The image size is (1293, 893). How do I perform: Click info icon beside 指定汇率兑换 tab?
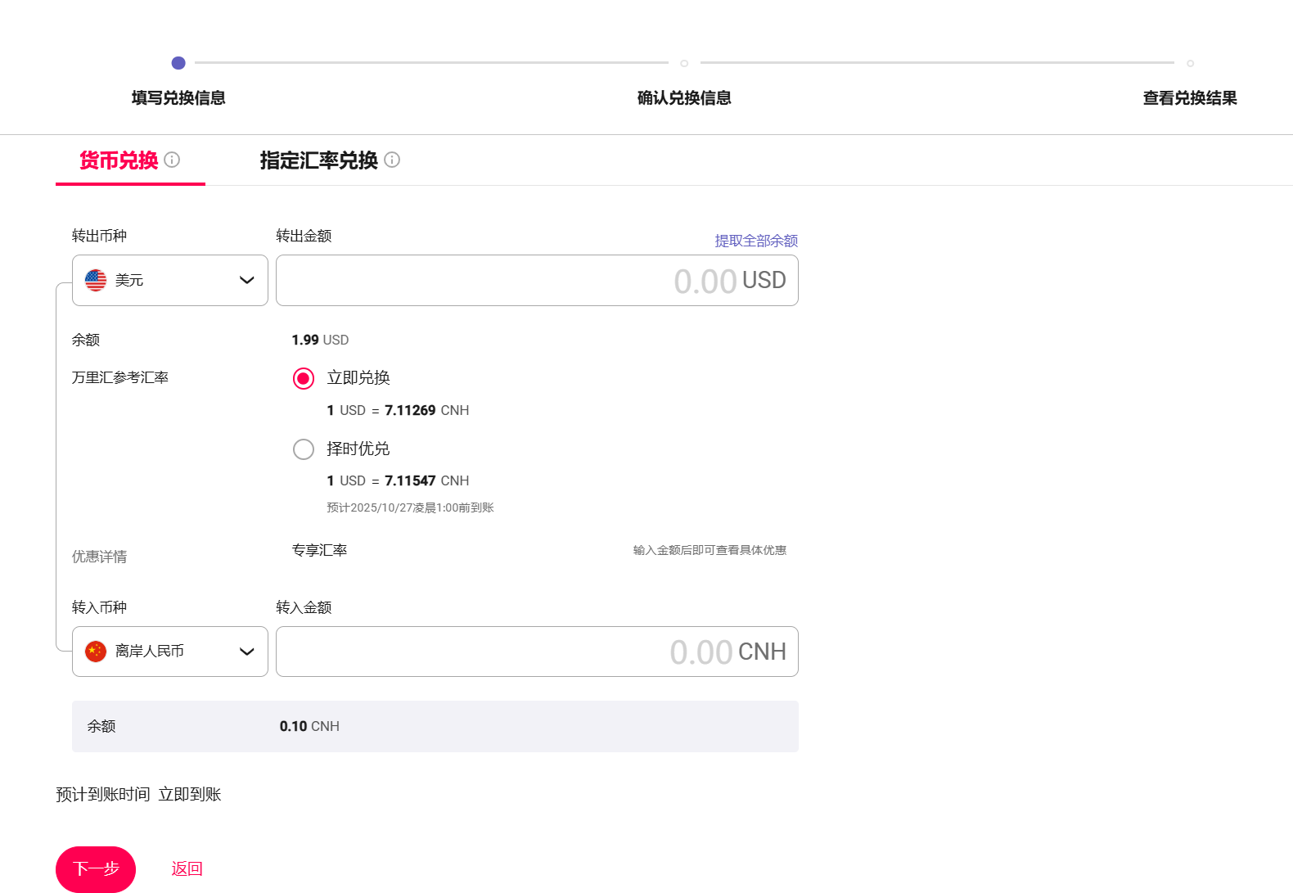(x=392, y=160)
